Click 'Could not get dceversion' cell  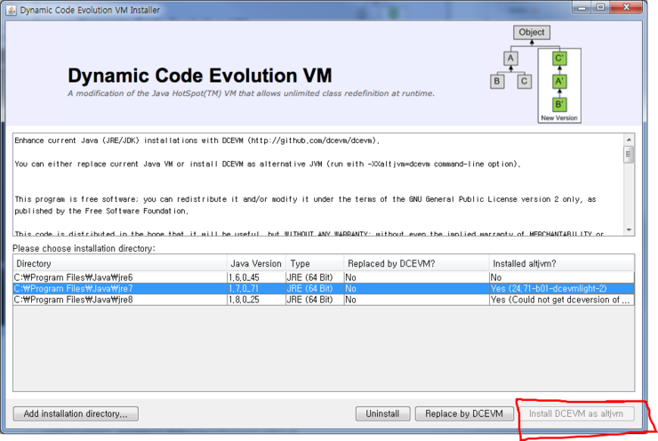[x=561, y=300]
